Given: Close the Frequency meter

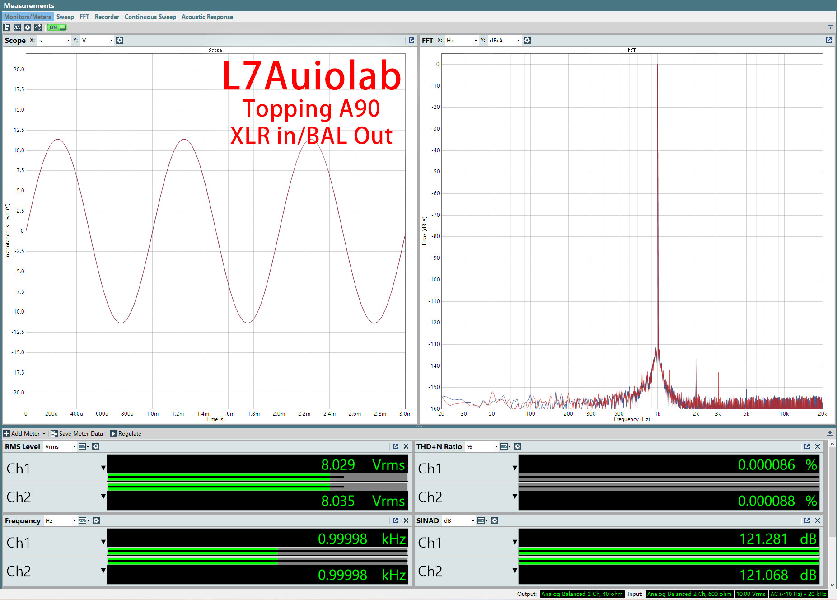Looking at the screenshot, I should pyautogui.click(x=406, y=520).
